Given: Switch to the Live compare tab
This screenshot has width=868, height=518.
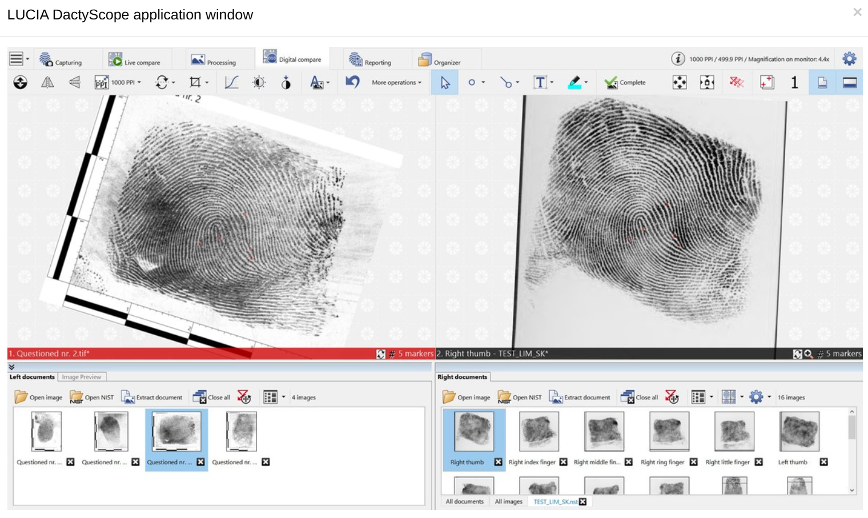Looking at the screenshot, I should [x=134, y=59].
